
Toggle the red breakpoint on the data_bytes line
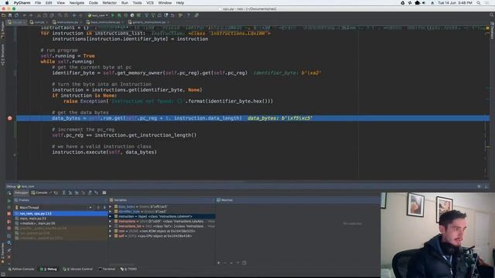[x=10, y=118]
